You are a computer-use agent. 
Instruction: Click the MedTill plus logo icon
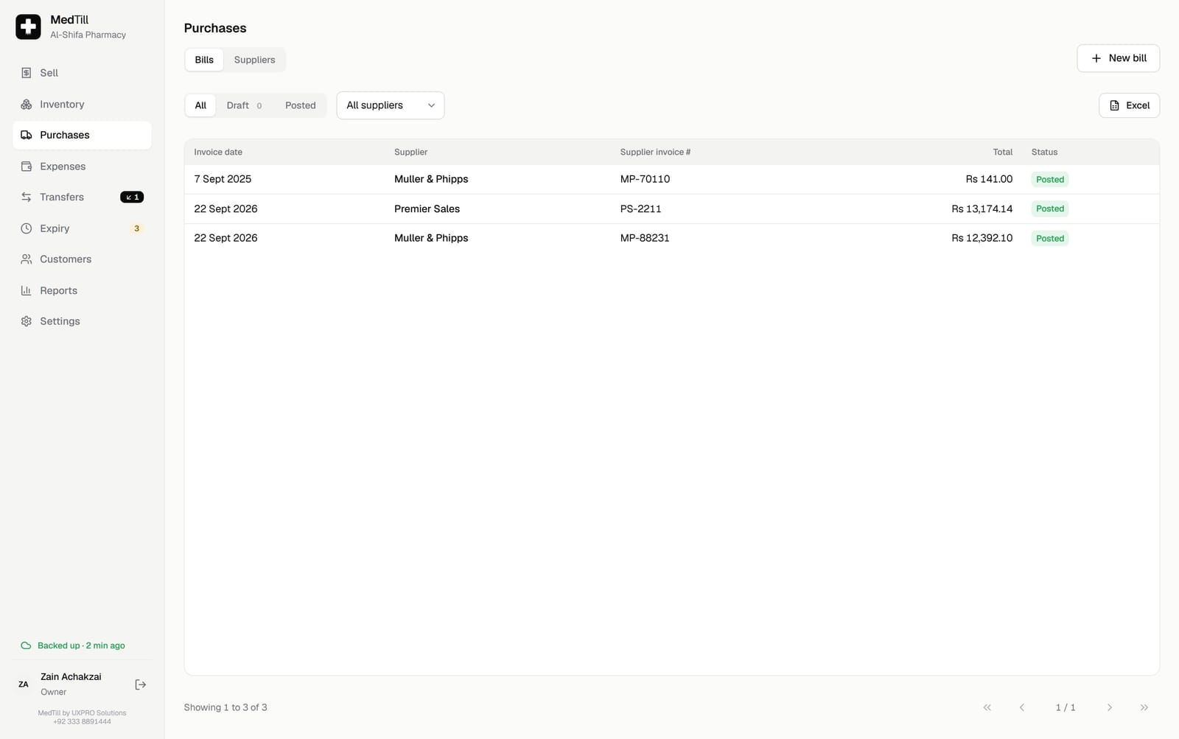(x=28, y=27)
